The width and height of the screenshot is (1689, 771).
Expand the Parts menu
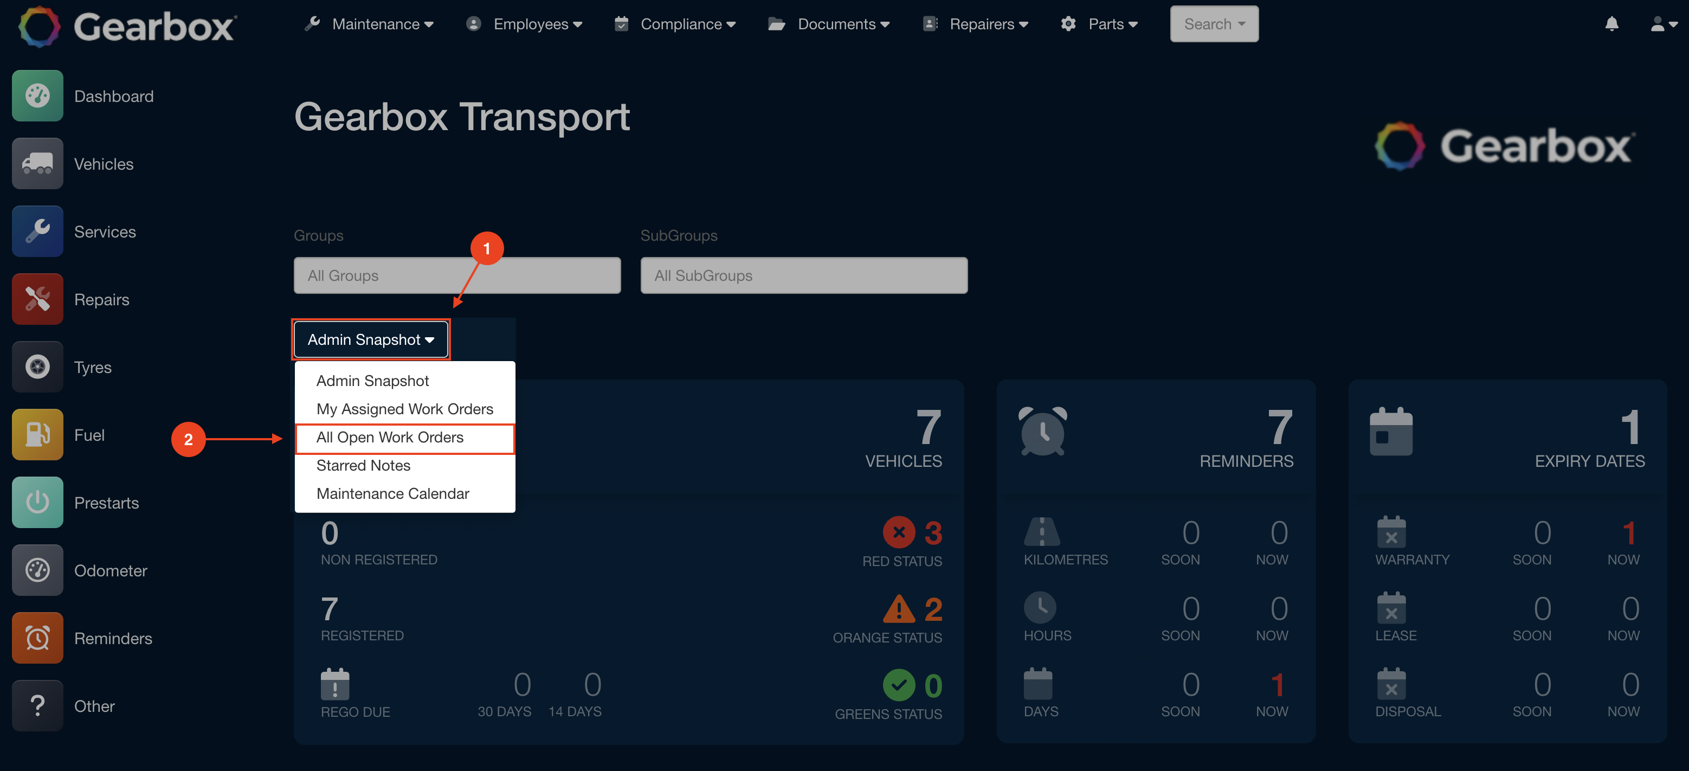[x=1099, y=24]
